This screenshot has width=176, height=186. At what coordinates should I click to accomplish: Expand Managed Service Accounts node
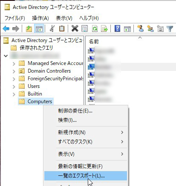point(14,64)
